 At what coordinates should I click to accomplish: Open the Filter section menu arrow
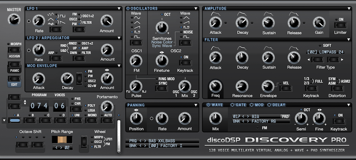(x=349, y=40)
